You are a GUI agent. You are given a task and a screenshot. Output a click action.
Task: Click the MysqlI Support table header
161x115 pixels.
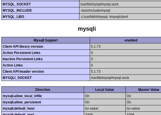pos(46,40)
